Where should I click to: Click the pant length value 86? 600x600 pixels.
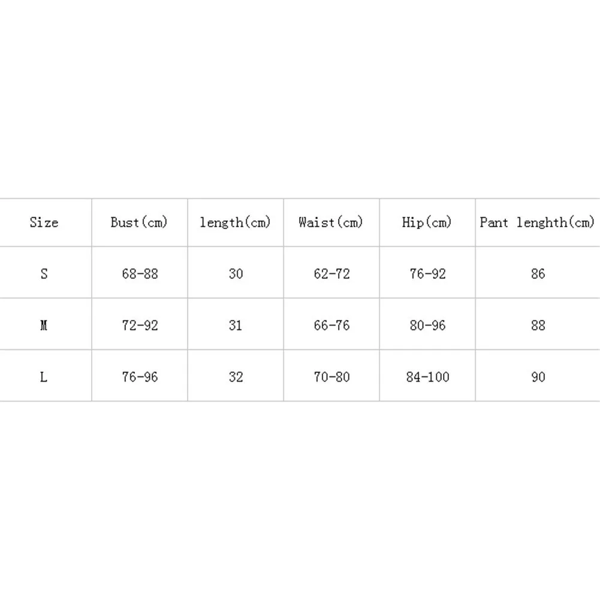click(x=538, y=273)
